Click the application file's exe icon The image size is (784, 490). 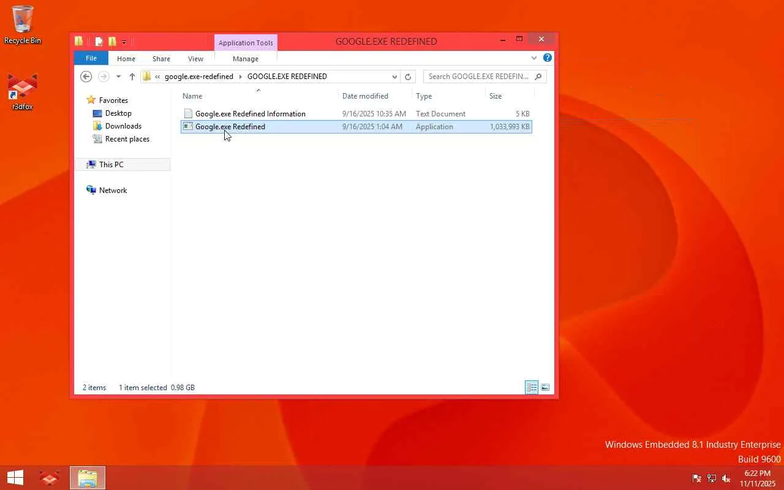tap(189, 127)
